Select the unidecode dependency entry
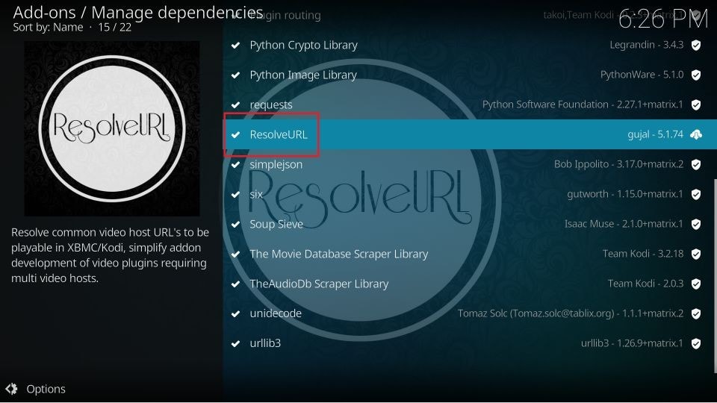Image resolution: width=717 pixels, height=403 pixels. pyautogui.click(x=470, y=313)
